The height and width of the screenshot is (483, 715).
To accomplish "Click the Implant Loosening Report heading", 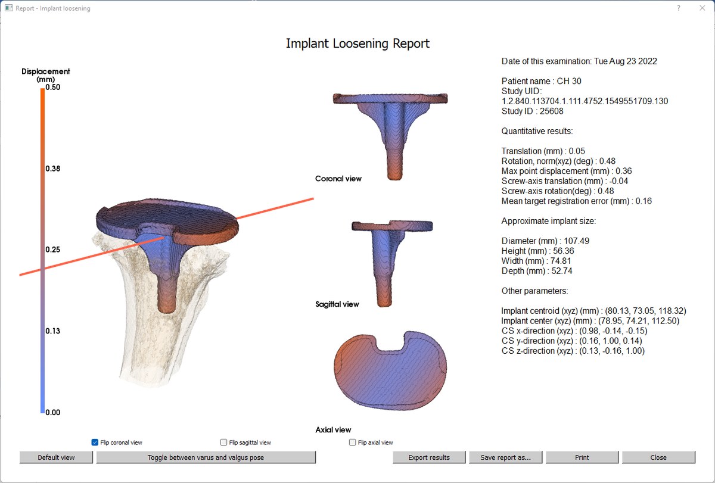I will 357,43.
